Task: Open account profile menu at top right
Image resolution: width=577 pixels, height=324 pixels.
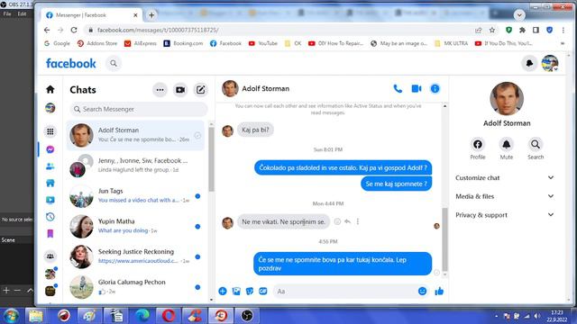Action: click(x=550, y=64)
